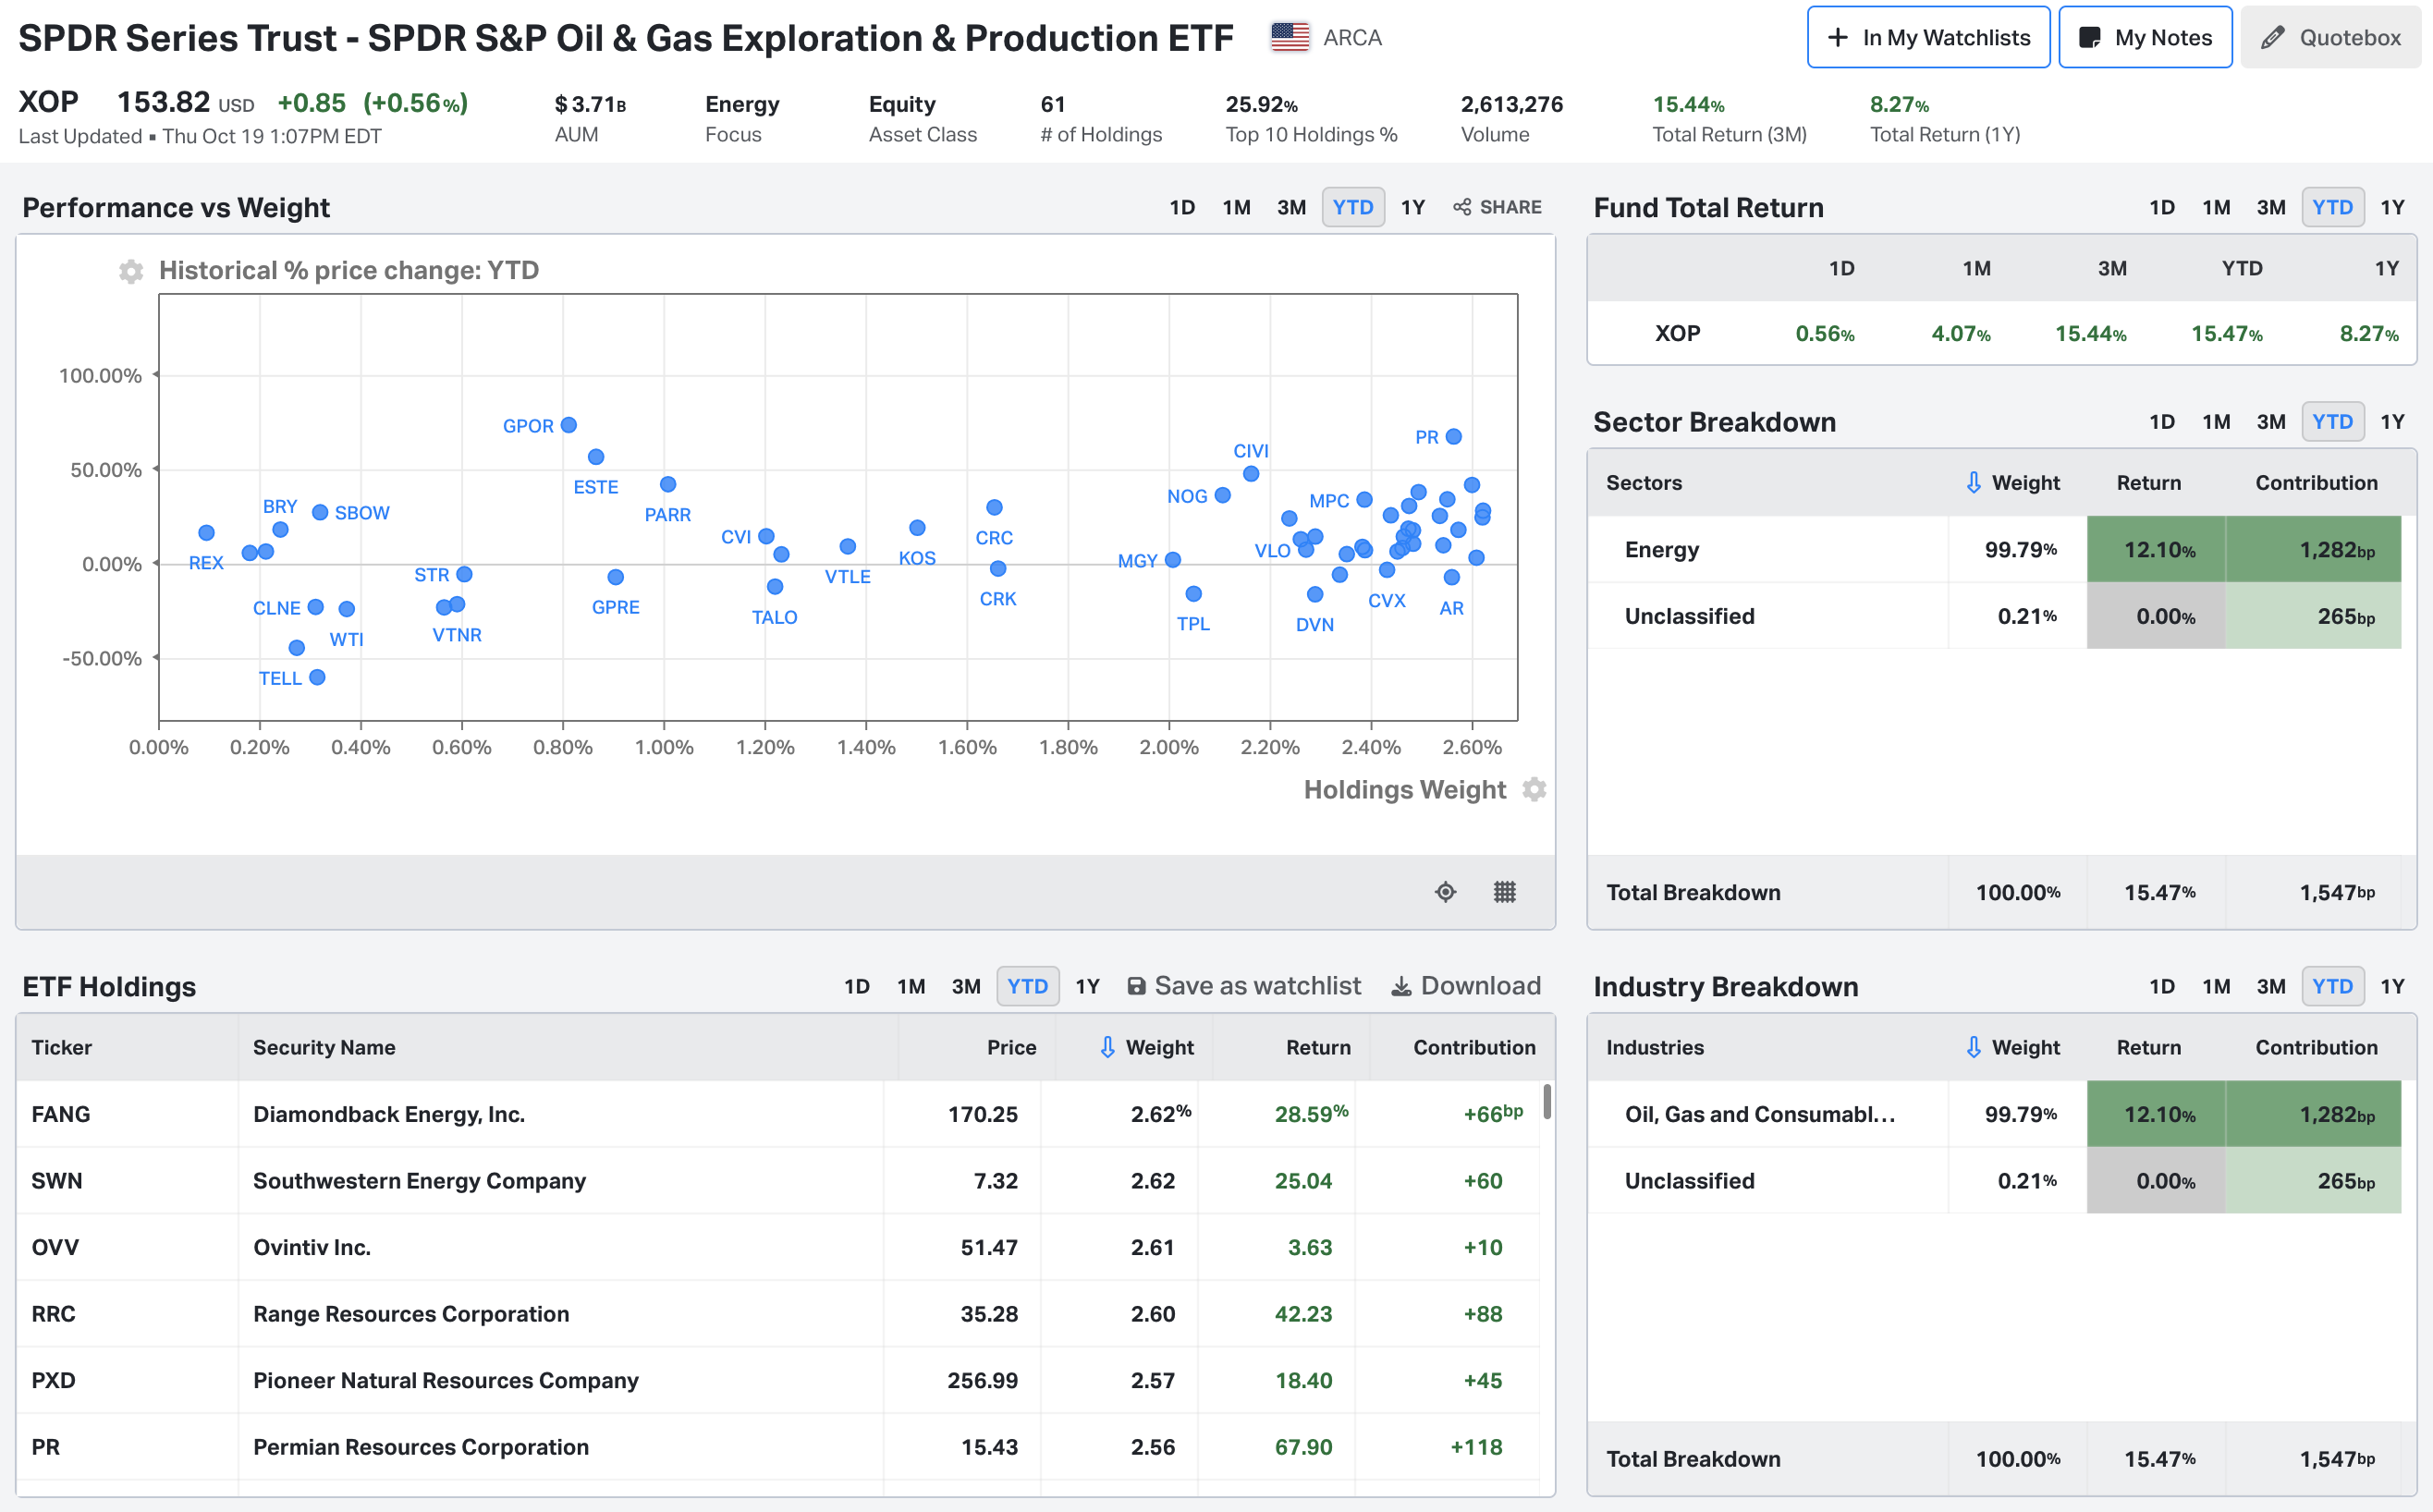
Task: Set Industry Breakdown period to 1D
Action: click(x=2162, y=986)
